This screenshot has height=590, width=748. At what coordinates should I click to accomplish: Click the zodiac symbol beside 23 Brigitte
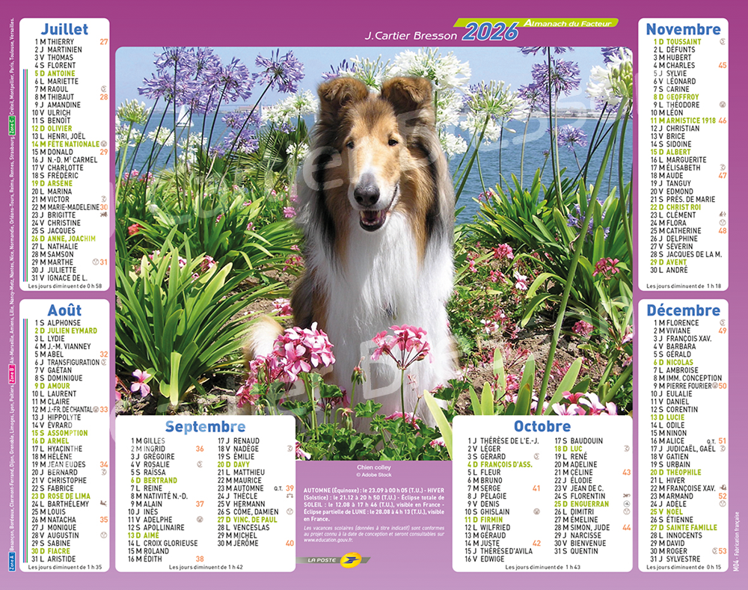click(103, 215)
